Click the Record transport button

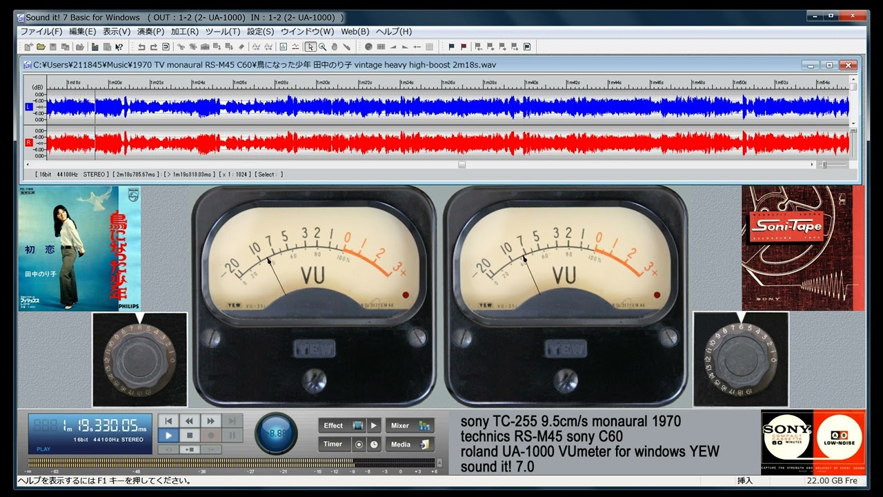pos(210,436)
